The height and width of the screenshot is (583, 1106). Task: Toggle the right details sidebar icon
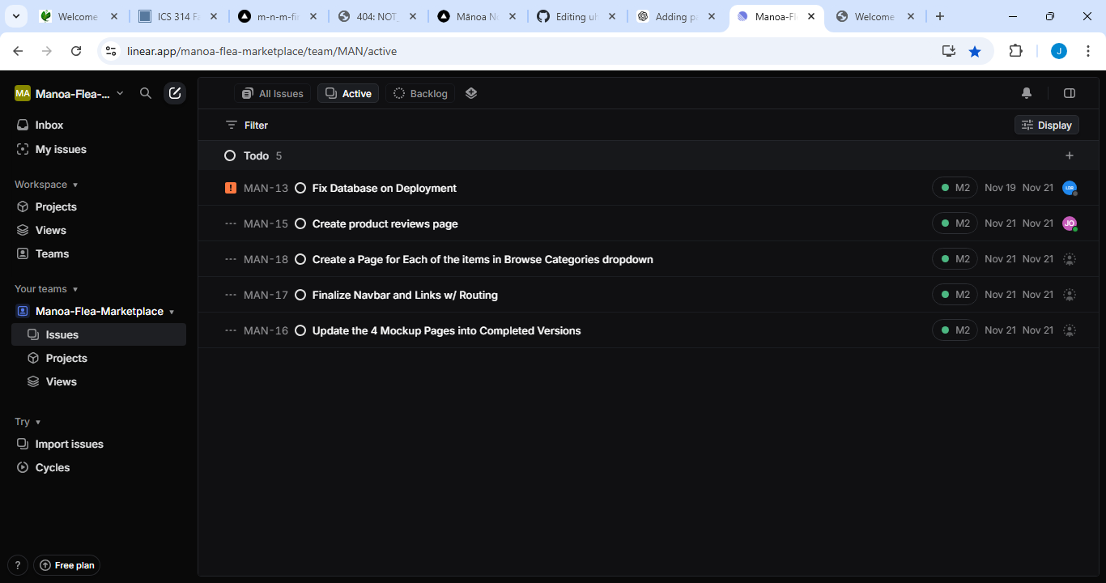point(1070,93)
